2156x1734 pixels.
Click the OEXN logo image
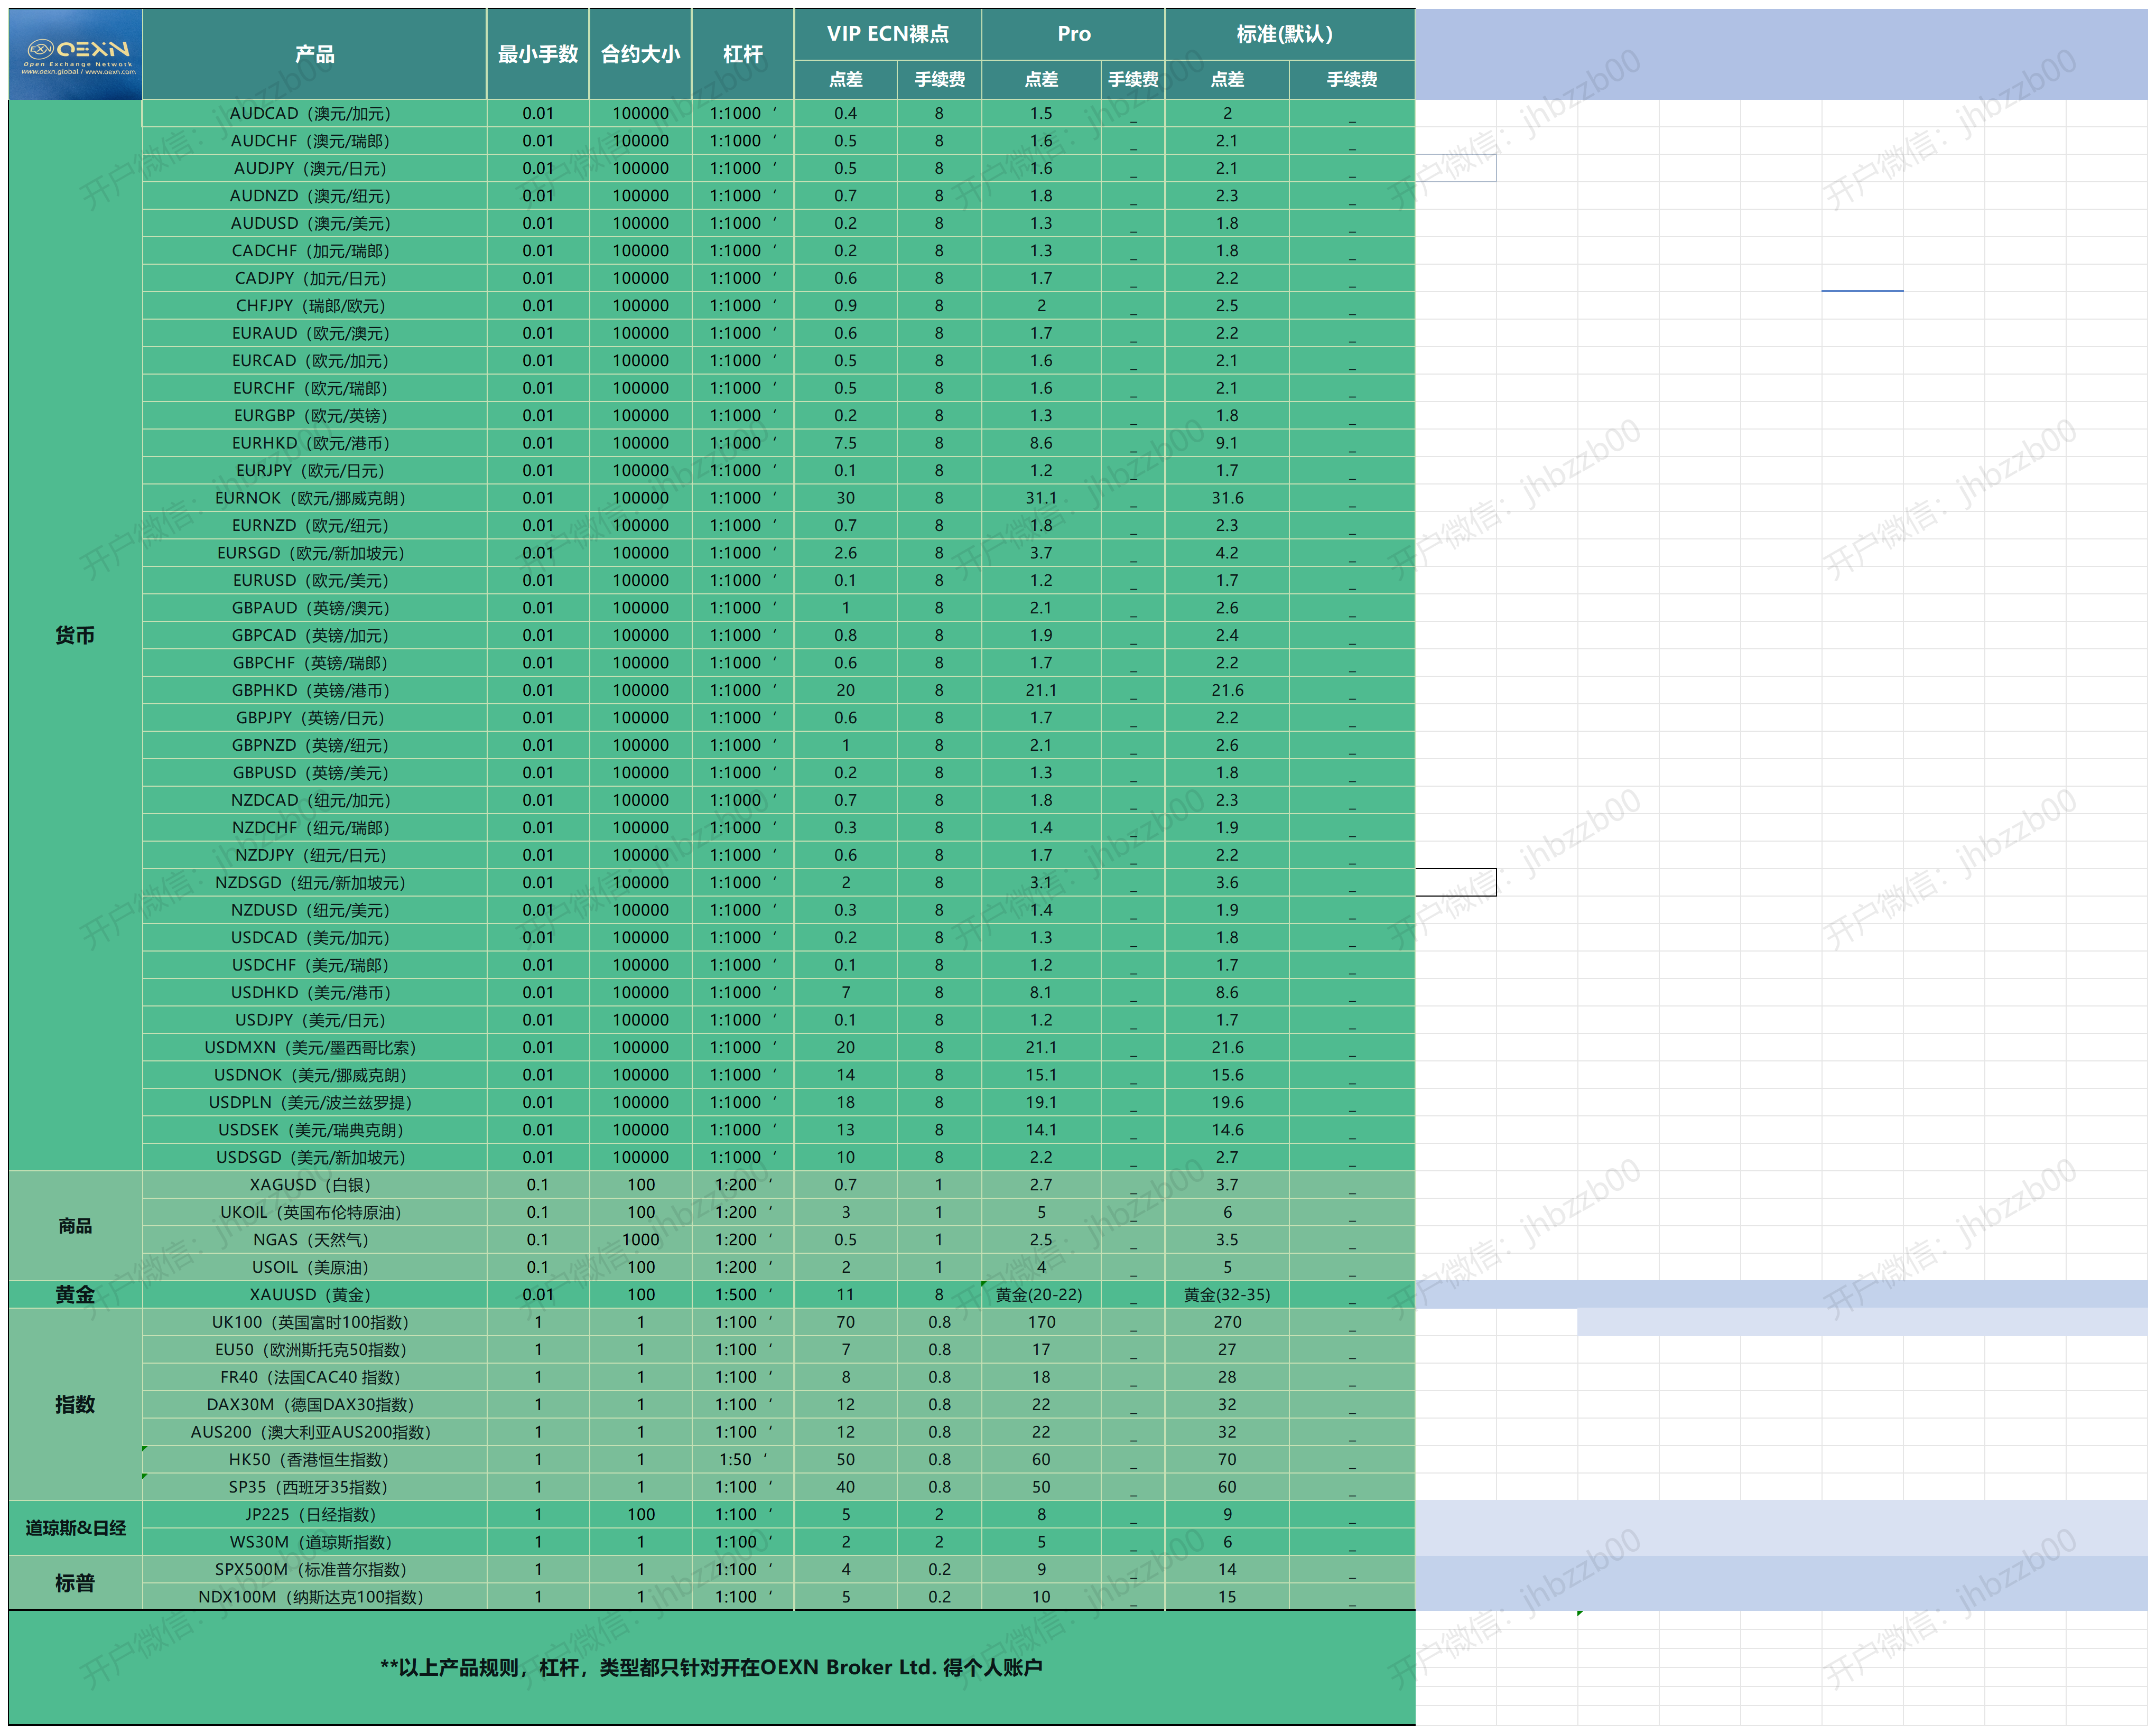tap(76, 55)
